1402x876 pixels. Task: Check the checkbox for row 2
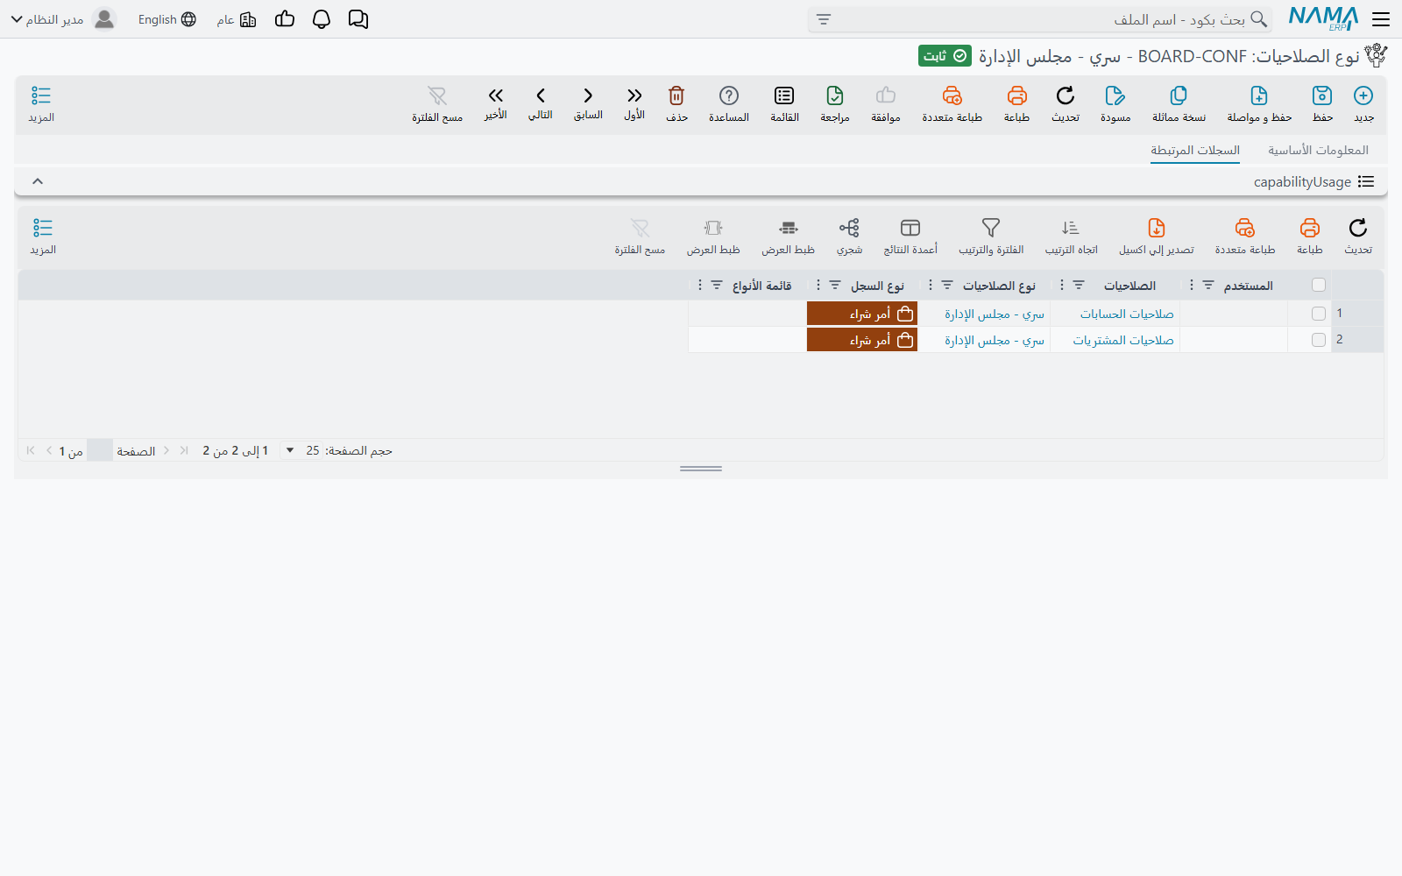point(1319,340)
